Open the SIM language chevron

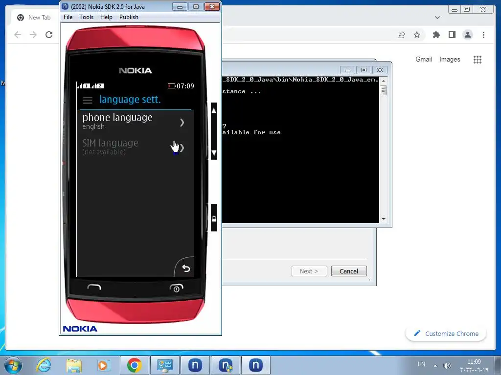[x=182, y=147]
